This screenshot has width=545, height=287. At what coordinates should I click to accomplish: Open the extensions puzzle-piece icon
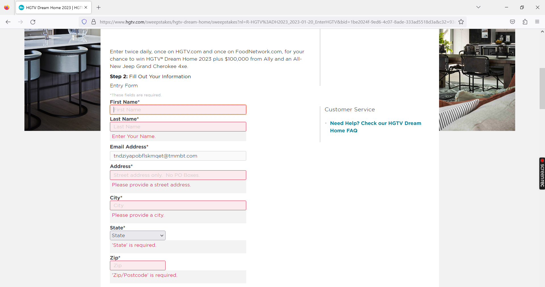pos(525,22)
